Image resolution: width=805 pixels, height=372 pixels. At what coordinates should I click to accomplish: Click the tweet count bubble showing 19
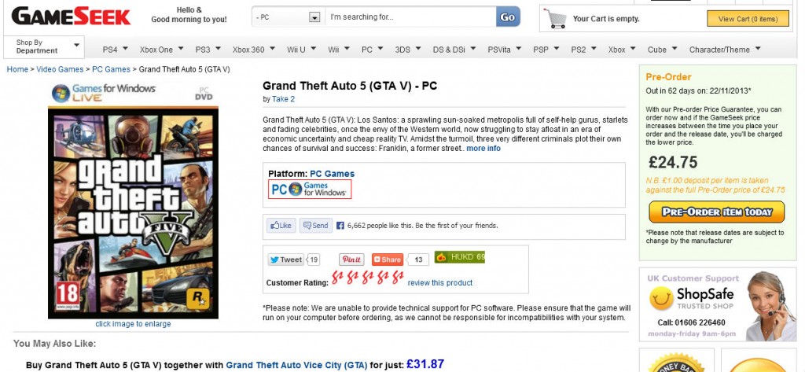pos(313,260)
